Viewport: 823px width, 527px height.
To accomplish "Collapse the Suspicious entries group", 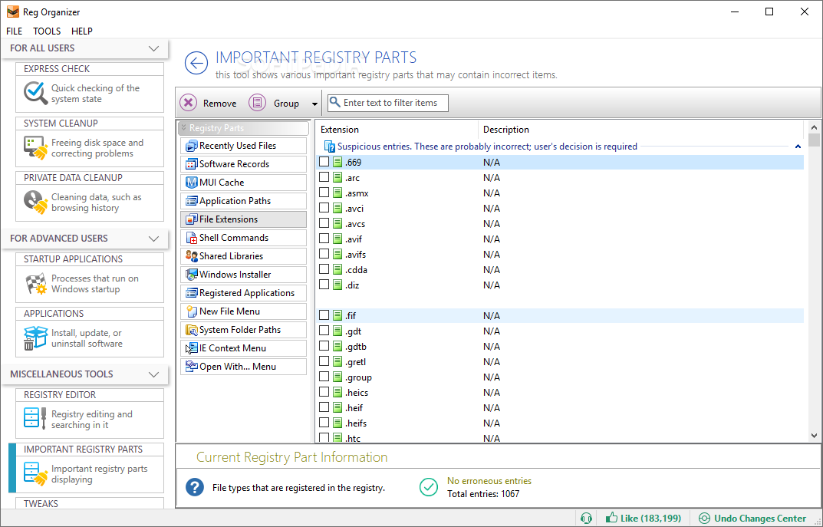I will pyautogui.click(x=797, y=147).
